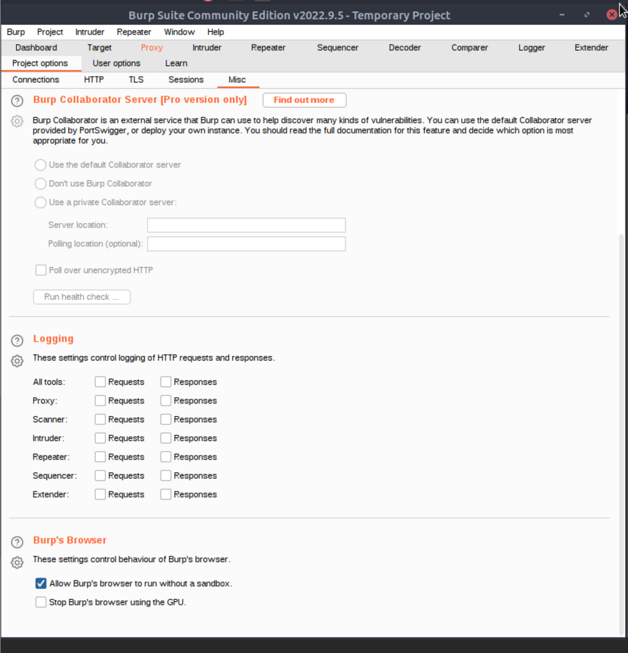Focus the Server location input field

246,225
